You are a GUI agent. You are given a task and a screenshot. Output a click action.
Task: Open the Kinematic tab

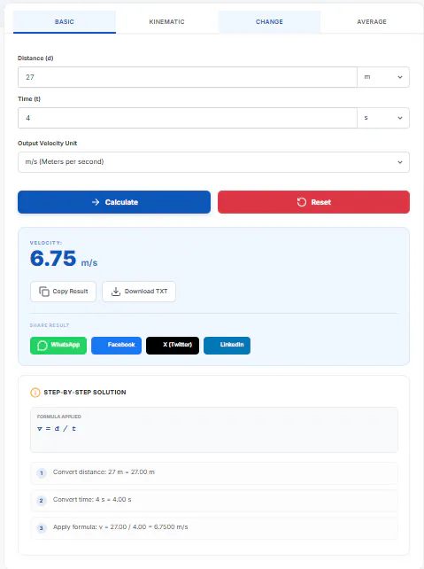point(166,22)
